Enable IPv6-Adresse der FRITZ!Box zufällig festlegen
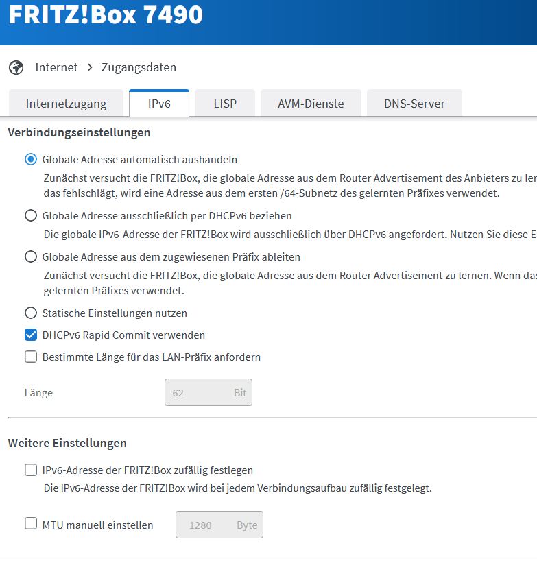 pyautogui.click(x=31, y=470)
